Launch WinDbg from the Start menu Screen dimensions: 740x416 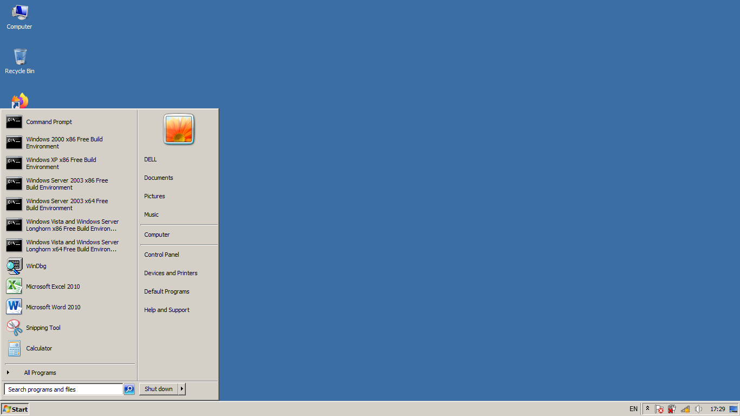pos(70,266)
